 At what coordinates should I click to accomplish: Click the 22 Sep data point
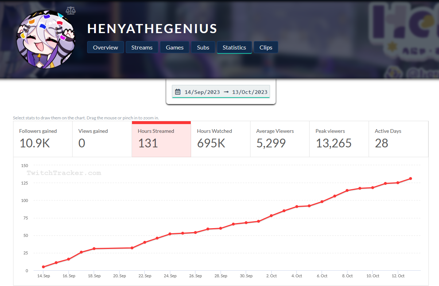tap(145, 242)
